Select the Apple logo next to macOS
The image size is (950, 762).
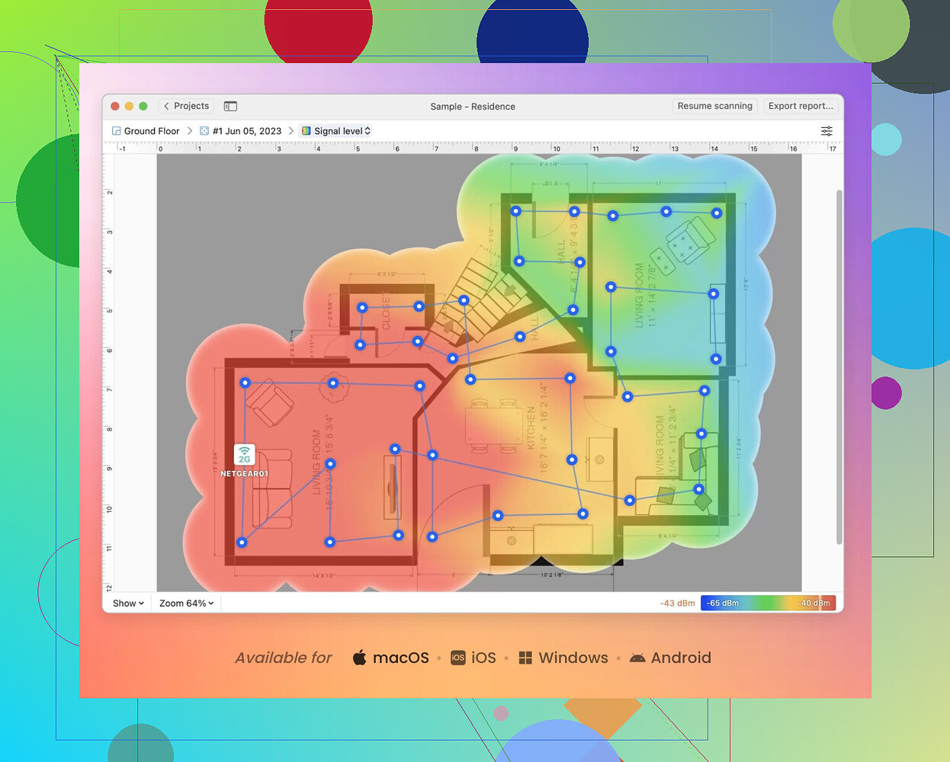(x=358, y=657)
